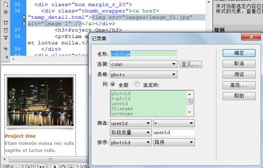Click filename in the columns list
Screen dimensions: 263x168
(x=122, y=108)
